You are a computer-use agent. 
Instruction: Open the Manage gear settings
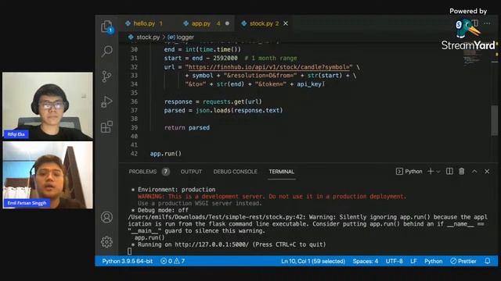pos(106,242)
